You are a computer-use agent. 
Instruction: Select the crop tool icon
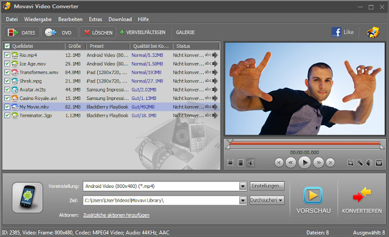tap(350, 163)
